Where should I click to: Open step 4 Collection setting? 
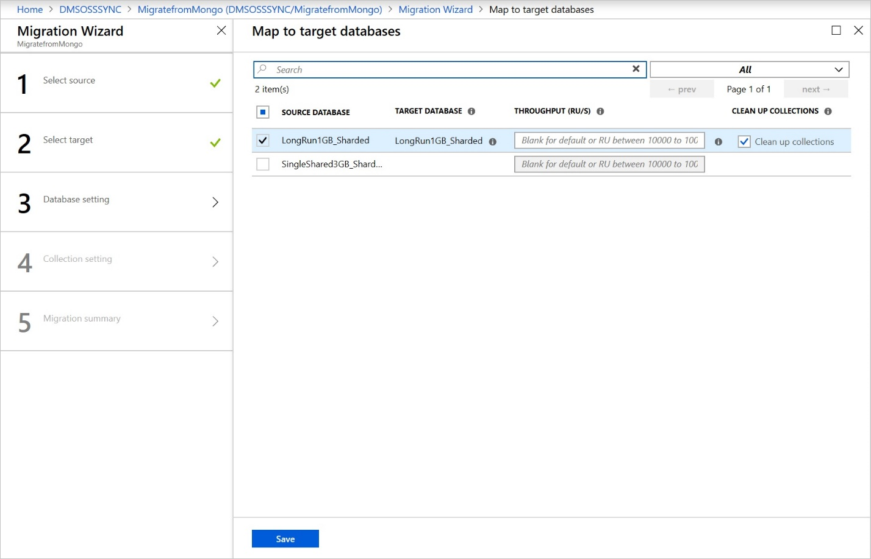[116, 262]
